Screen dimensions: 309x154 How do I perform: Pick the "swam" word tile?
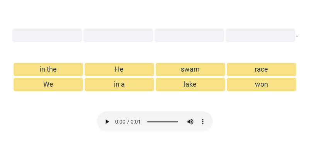(190, 69)
